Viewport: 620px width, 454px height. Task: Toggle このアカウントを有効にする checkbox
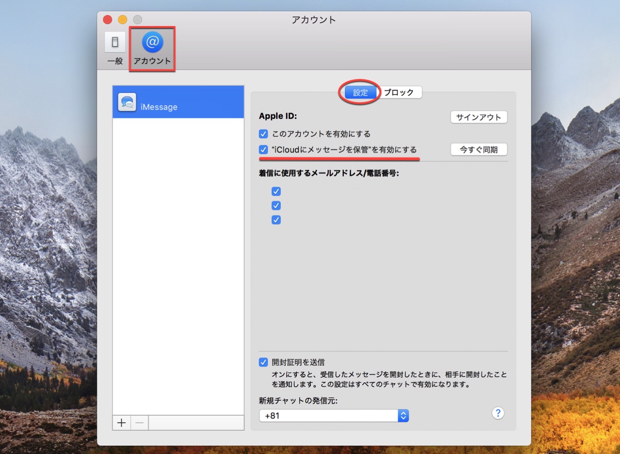(x=263, y=134)
